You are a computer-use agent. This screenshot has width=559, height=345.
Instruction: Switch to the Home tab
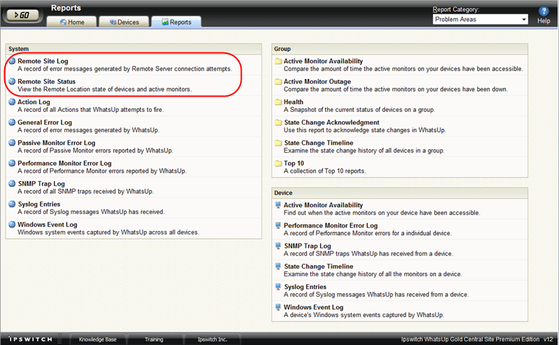(x=72, y=22)
